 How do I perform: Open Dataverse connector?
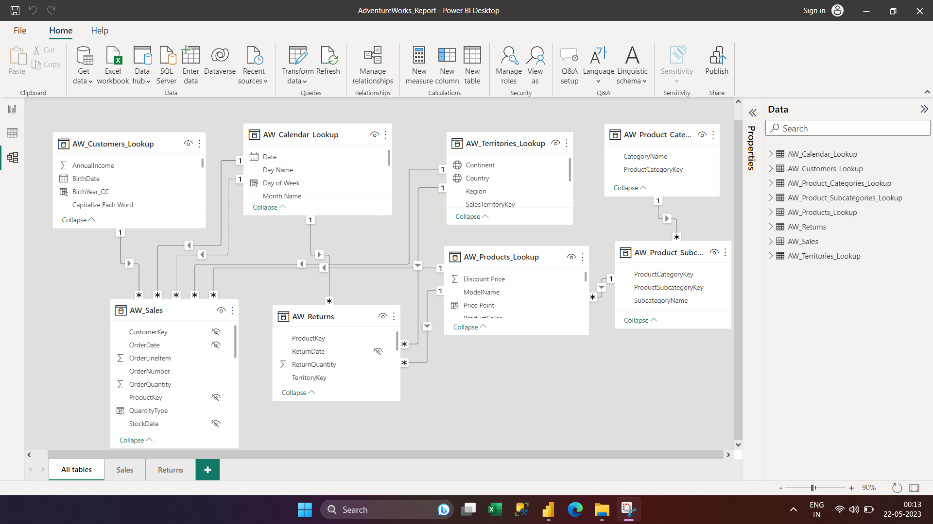pos(220,61)
